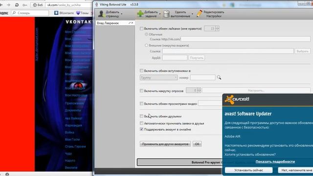Enable накрутку опросов checkbox
313x176 pixels.
[x=141, y=91]
